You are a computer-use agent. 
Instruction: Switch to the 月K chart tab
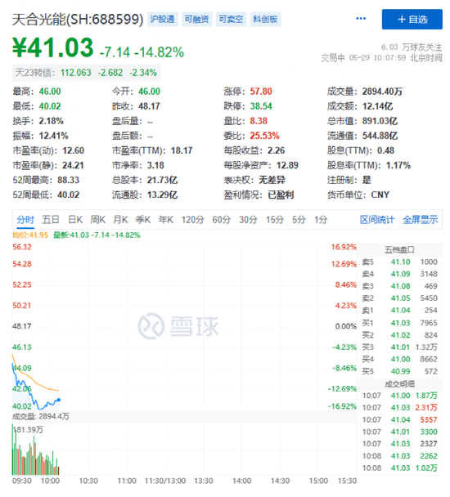pos(120,220)
